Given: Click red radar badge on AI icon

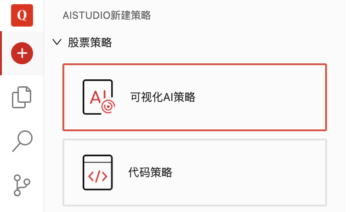Looking at the screenshot, I should click(x=108, y=106).
